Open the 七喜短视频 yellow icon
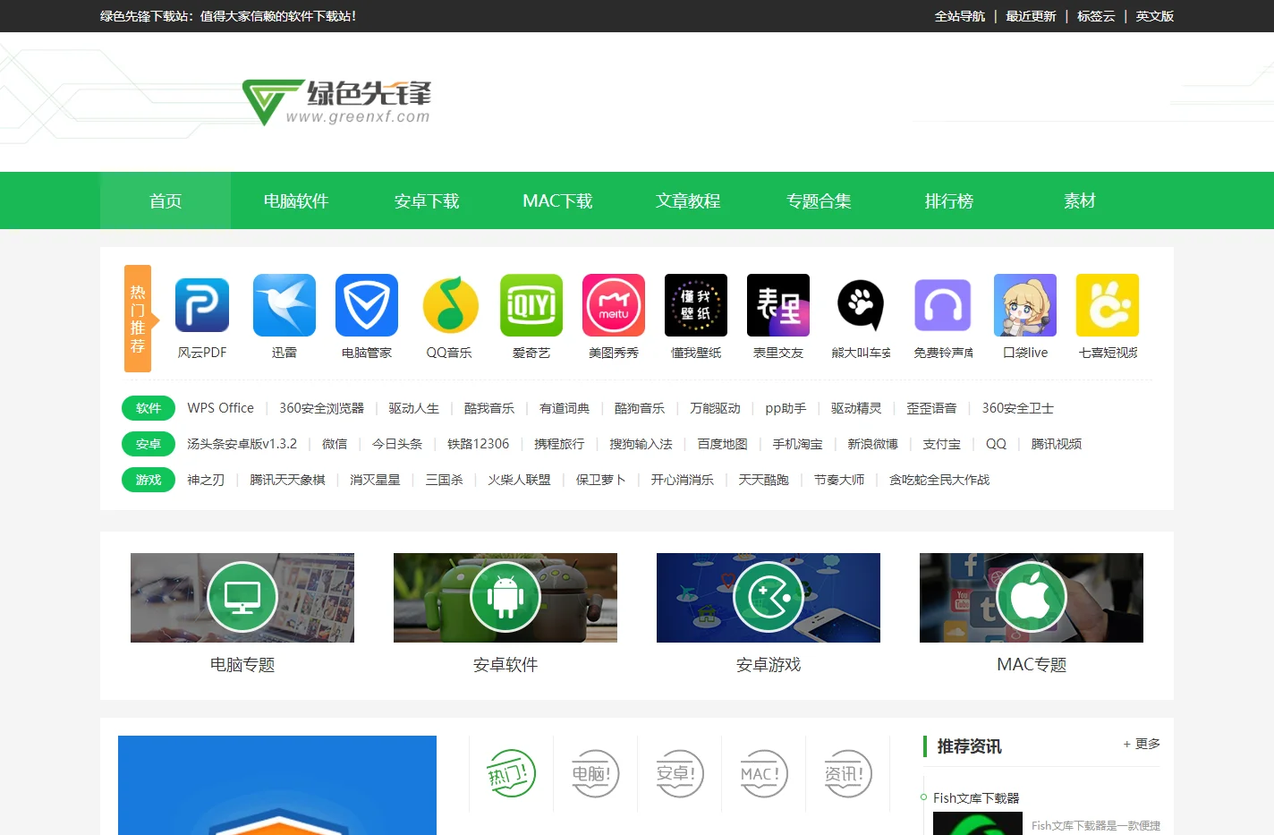The height and width of the screenshot is (835, 1274). point(1108,305)
